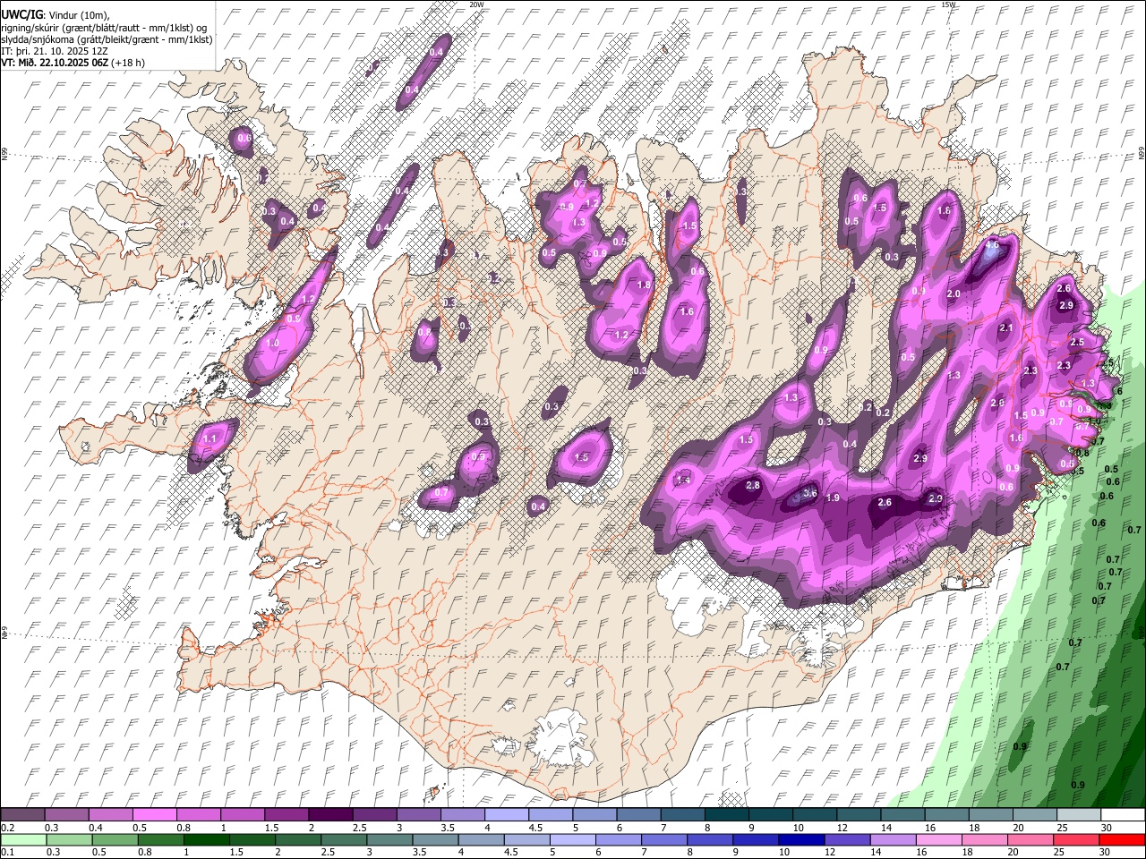
Task: Click the '2.0' snowfall value in the east
Action: point(954,293)
